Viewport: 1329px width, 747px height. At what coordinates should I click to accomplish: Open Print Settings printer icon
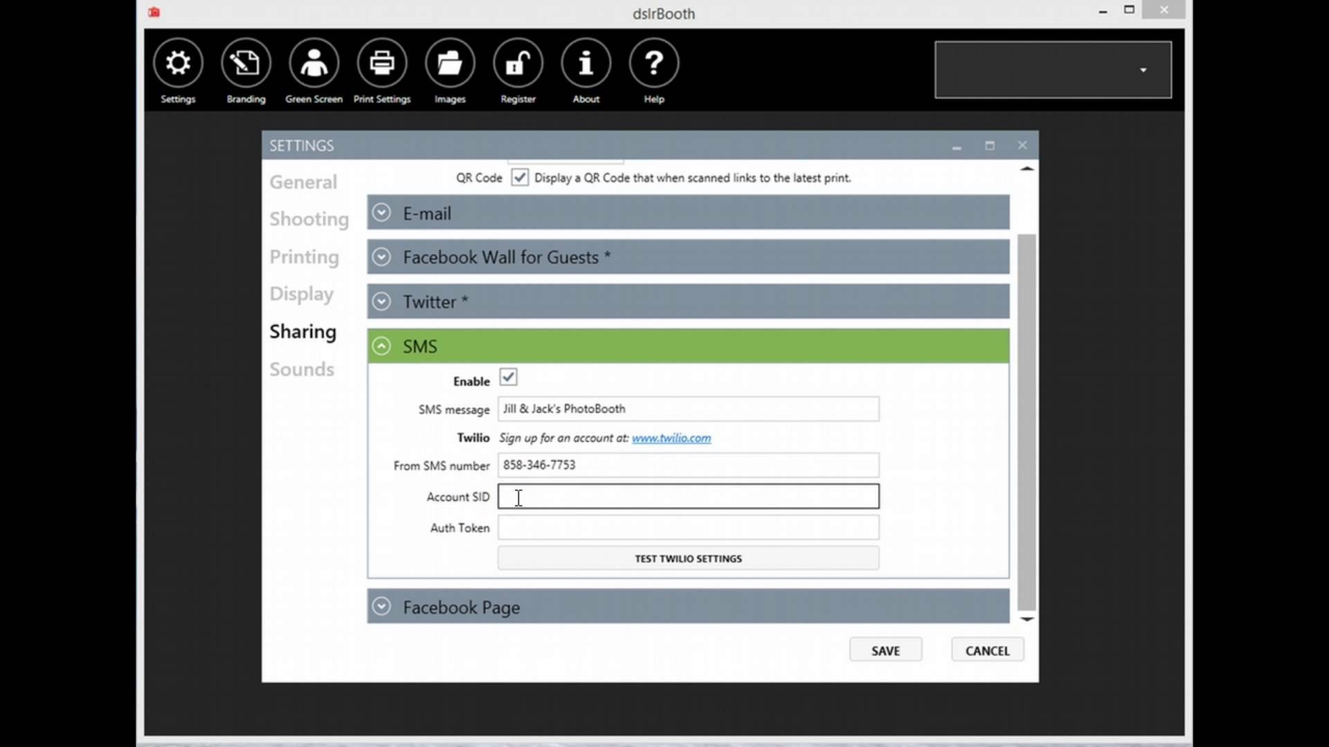[x=382, y=63]
